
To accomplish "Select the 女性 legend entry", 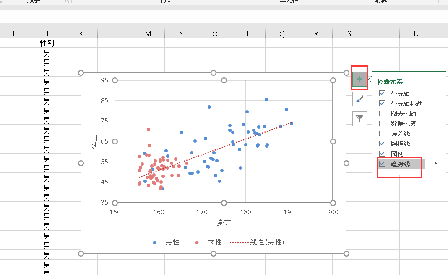I will [x=214, y=242].
